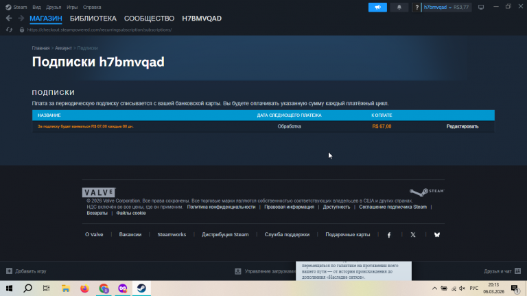527x296 pixels.
Task: Launch Firefox from the taskbar
Action: (84, 288)
